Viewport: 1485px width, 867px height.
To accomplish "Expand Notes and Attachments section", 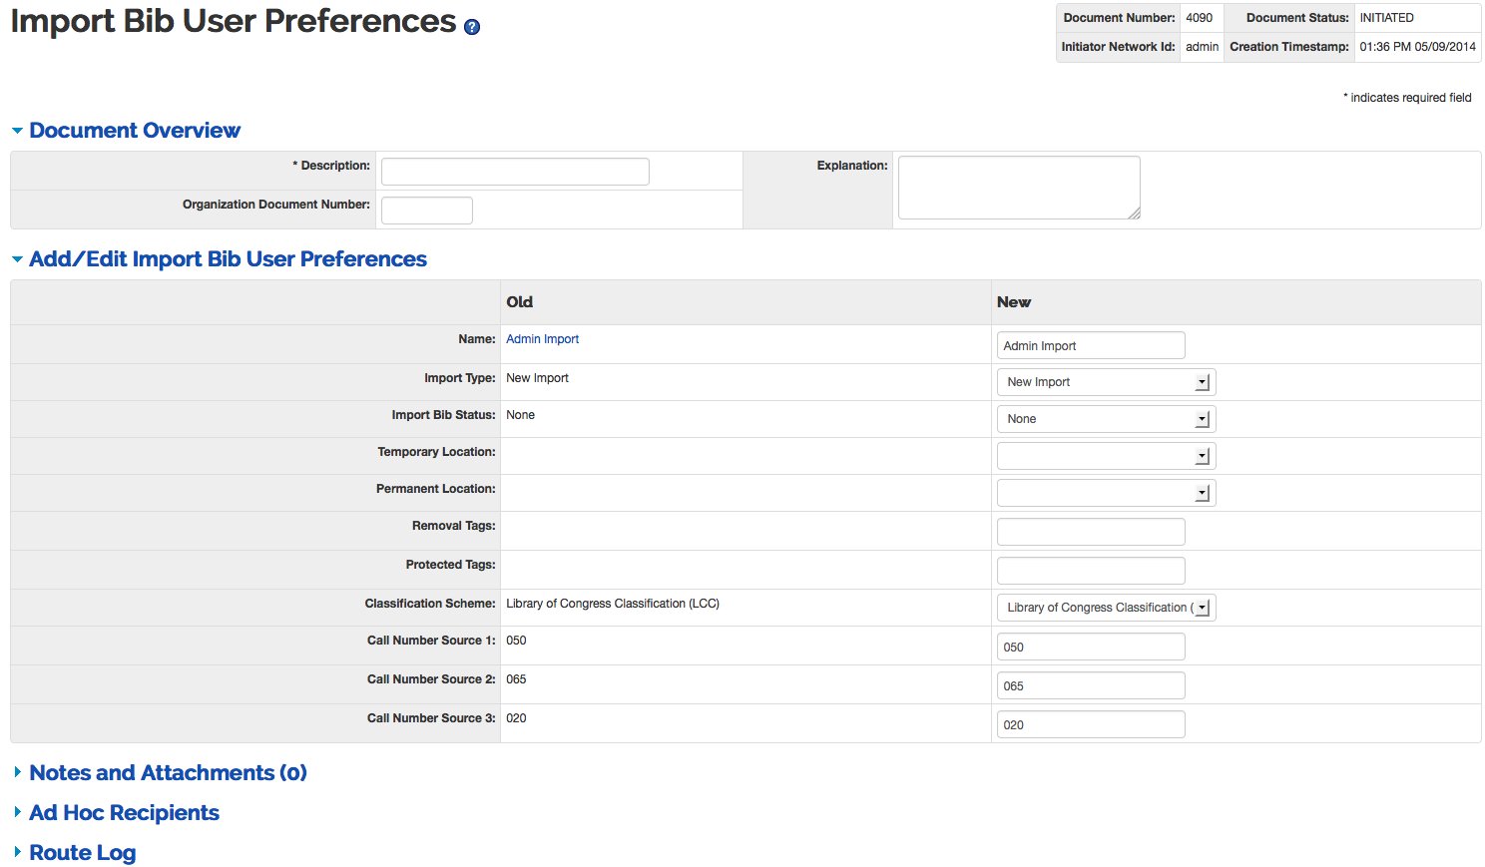I will click(161, 773).
